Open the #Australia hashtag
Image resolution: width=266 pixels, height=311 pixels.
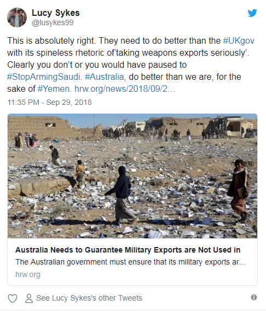(x=105, y=77)
